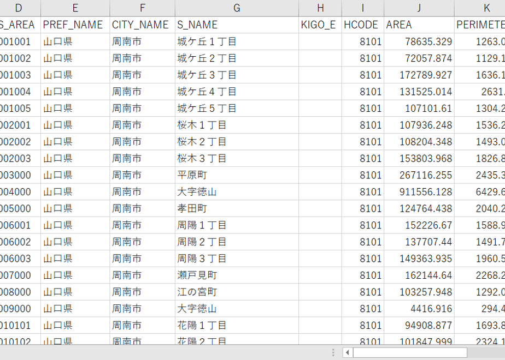Screen dimensions: 505x360
Task: Click S_AREA value ending 003000
Action: [20, 175]
